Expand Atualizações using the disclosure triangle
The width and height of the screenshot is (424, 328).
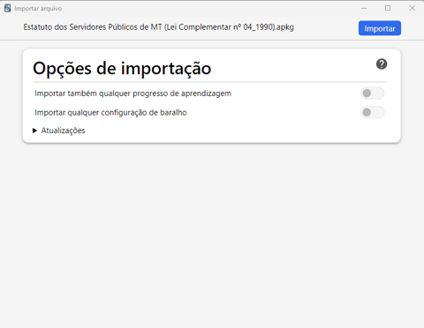coord(34,130)
